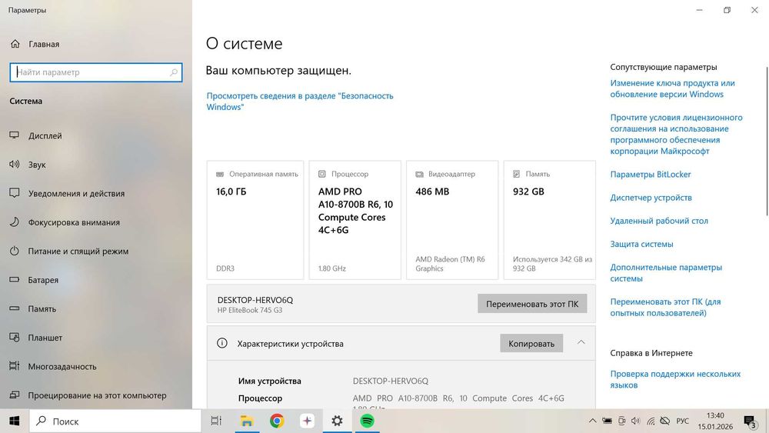Image resolution: width=769 pixels, height=433 pixels.
Task: Open Проверка поддержки нескольких языков link
Action: (675, 380)
